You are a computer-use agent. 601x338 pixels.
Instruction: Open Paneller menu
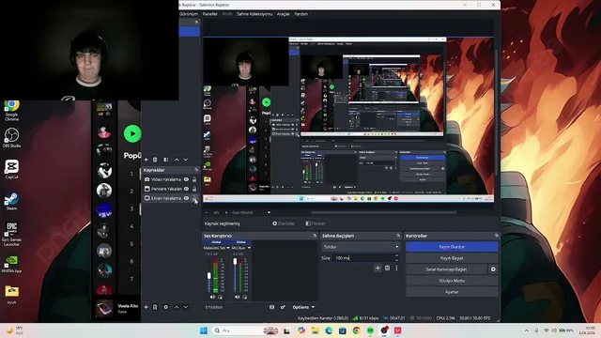click(210, 14)
